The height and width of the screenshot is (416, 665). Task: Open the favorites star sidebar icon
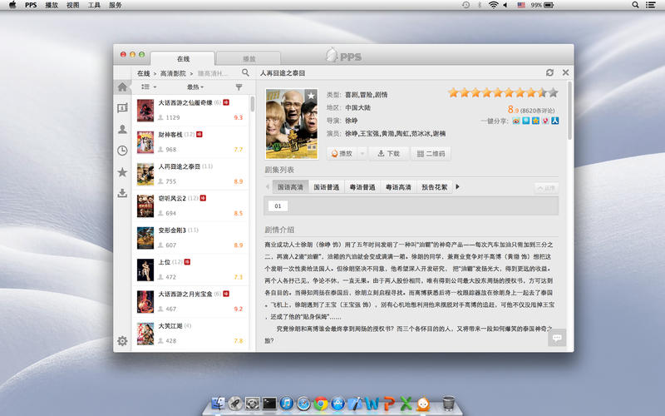122,172
